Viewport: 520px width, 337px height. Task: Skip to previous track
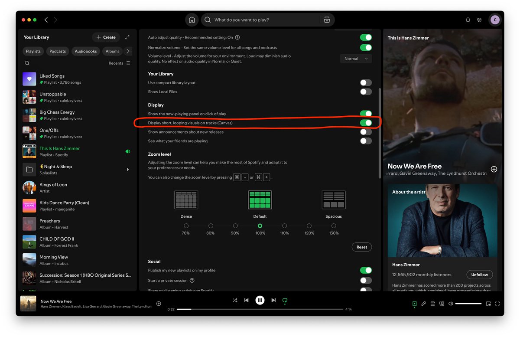coord(246,300)
